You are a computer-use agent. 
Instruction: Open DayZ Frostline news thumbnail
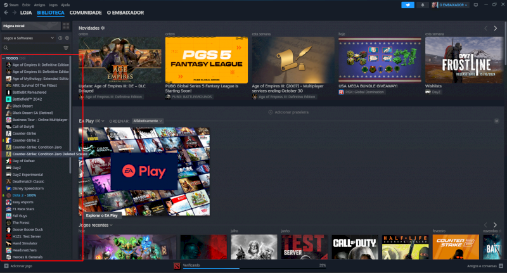pos(465,60)
